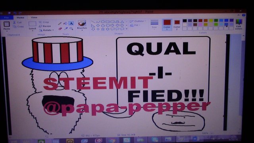The height and width of the screenshot is (143, 254).
Task: Choose the Cloud callout shape
Action: [122, 29]
